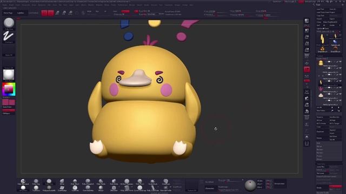Click the Alpha Off slot on left shelf
The height and width of the screenshot is (194, 346).
tap(9, 50)
